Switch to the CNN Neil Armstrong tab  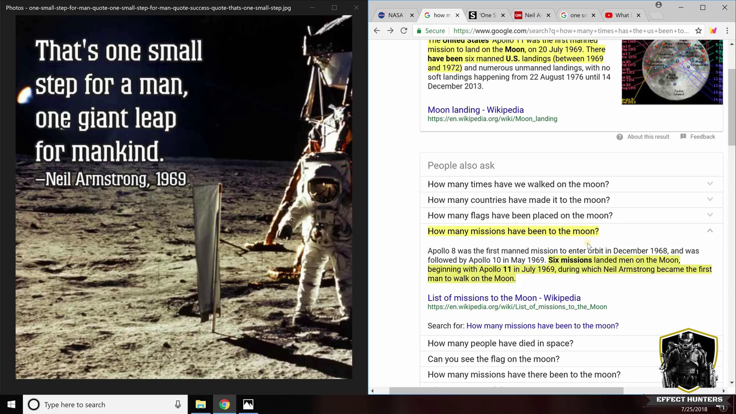click(x=530, y=15)
